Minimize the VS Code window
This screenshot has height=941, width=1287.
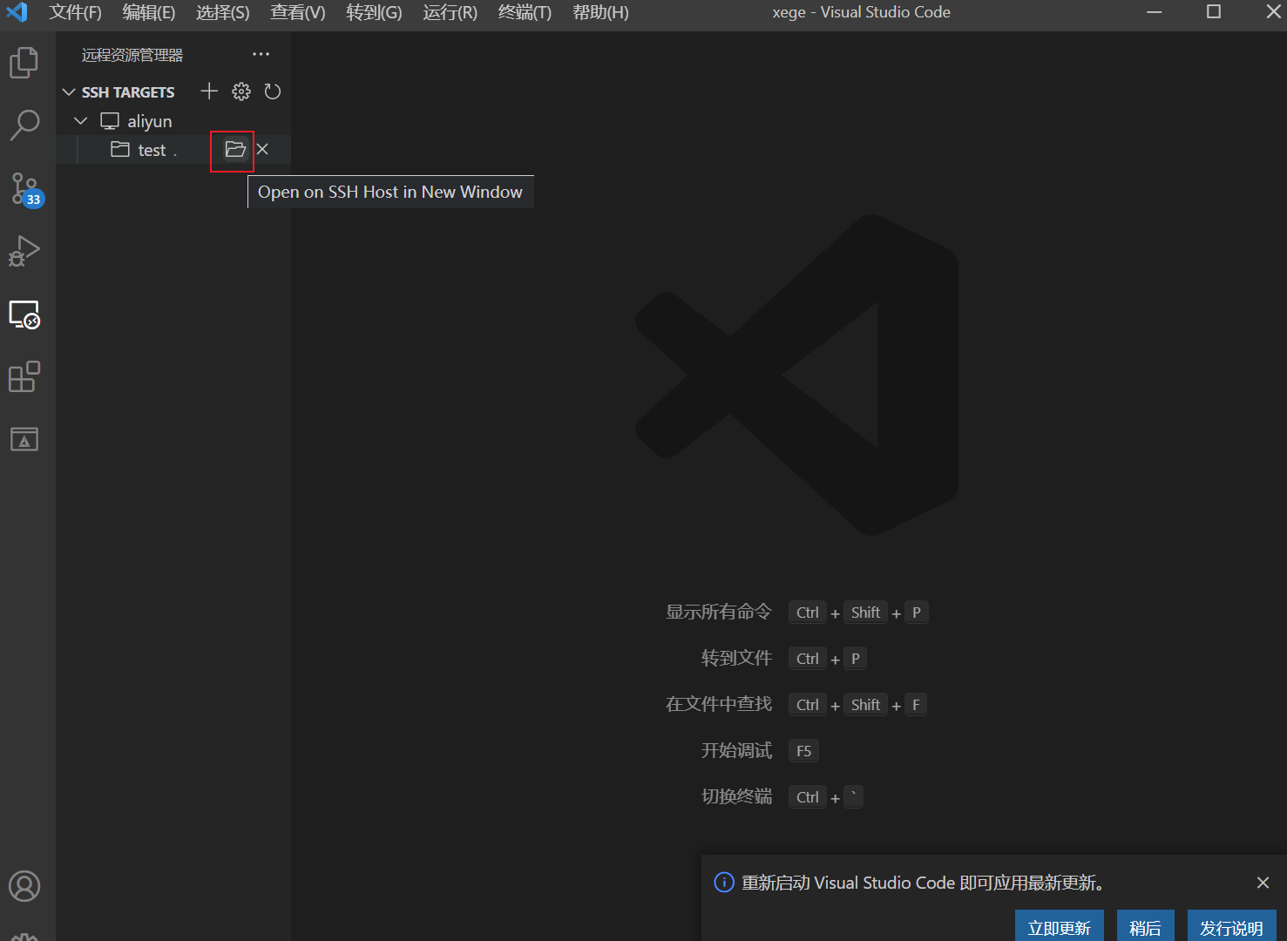(1155, 12)
